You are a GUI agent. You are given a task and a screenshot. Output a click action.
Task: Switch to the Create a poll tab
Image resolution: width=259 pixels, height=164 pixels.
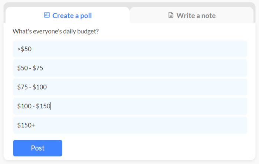coord(68,15)
